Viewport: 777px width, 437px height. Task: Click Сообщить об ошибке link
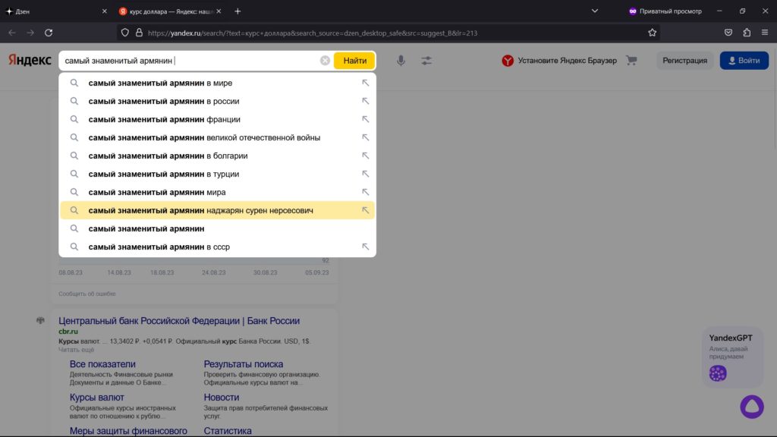click(x=87, y=294)
